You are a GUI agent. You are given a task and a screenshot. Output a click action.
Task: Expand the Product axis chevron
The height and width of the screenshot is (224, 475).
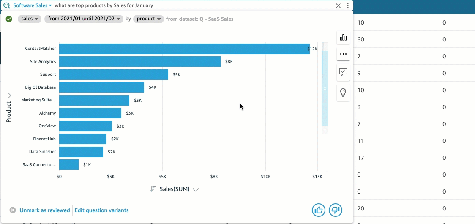click(9, 96)
